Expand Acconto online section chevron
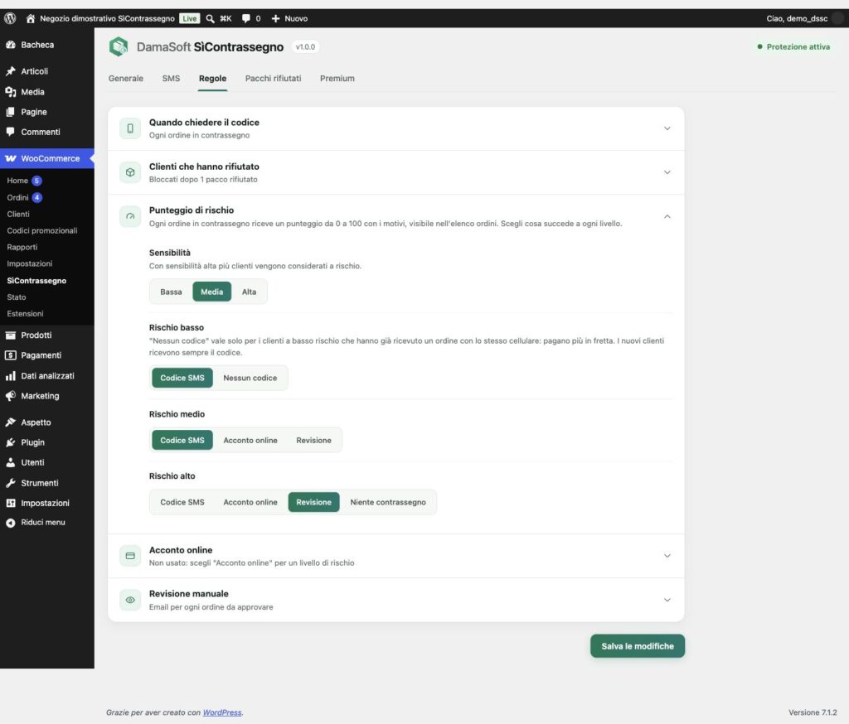 coord(667,556)
